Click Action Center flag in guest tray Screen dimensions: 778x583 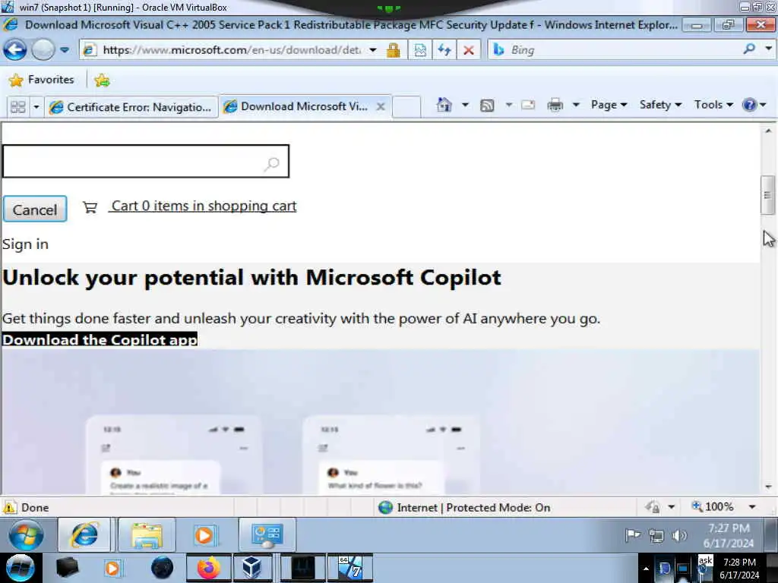633,535
